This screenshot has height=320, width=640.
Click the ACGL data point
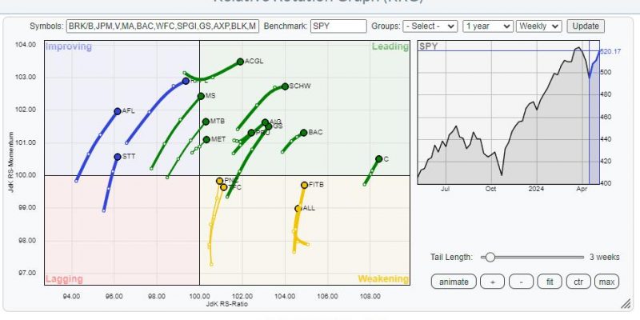(x=240, y=62)
